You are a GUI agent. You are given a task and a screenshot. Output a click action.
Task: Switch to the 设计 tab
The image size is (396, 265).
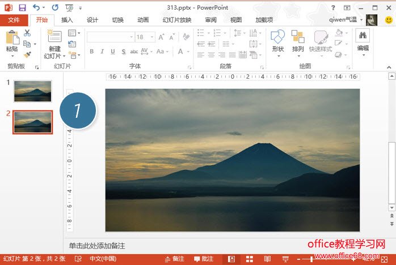92,20
